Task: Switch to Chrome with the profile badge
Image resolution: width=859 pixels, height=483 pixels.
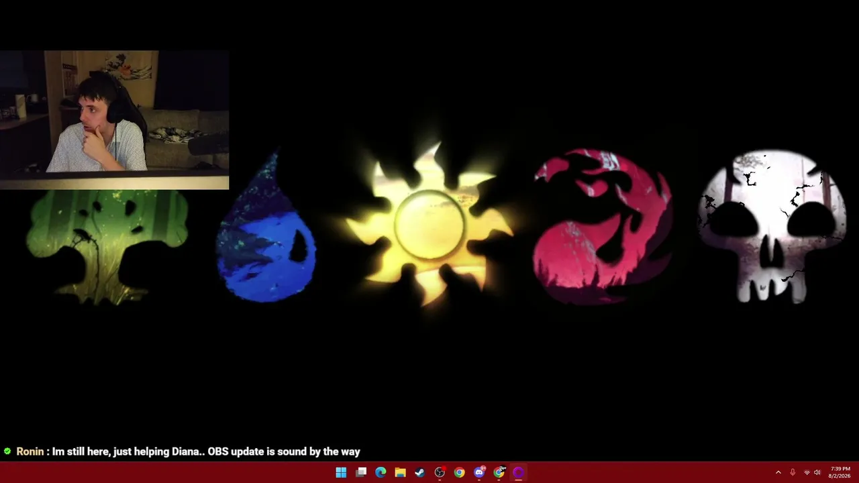Action: click(x=499, y=472)
